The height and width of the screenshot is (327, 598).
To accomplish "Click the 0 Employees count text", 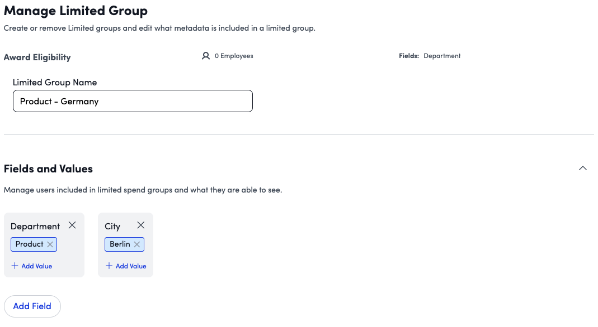I will coord(234,56).
